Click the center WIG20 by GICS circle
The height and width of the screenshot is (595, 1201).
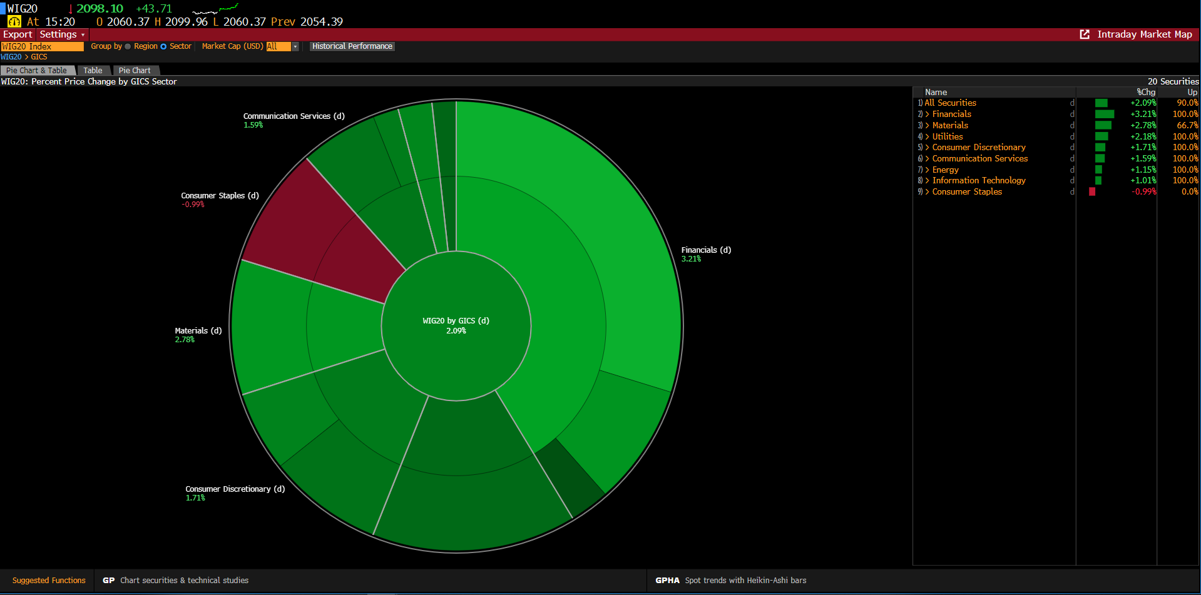tap(456, 325)
